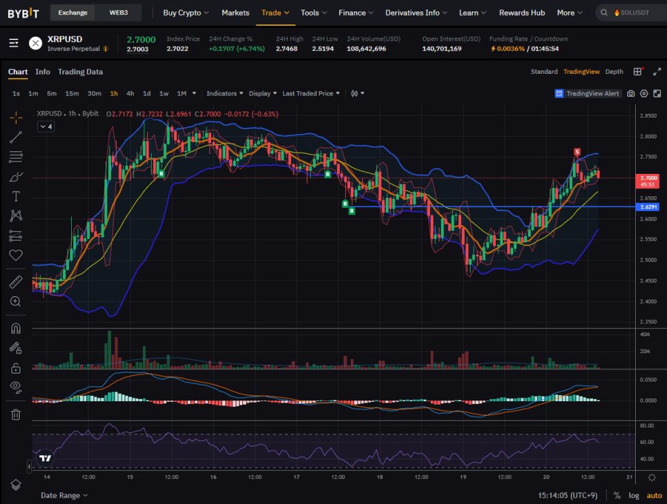667x504 pixels.
Task: Open the candlestick chart type selector
Action: (x=358, y=94)
